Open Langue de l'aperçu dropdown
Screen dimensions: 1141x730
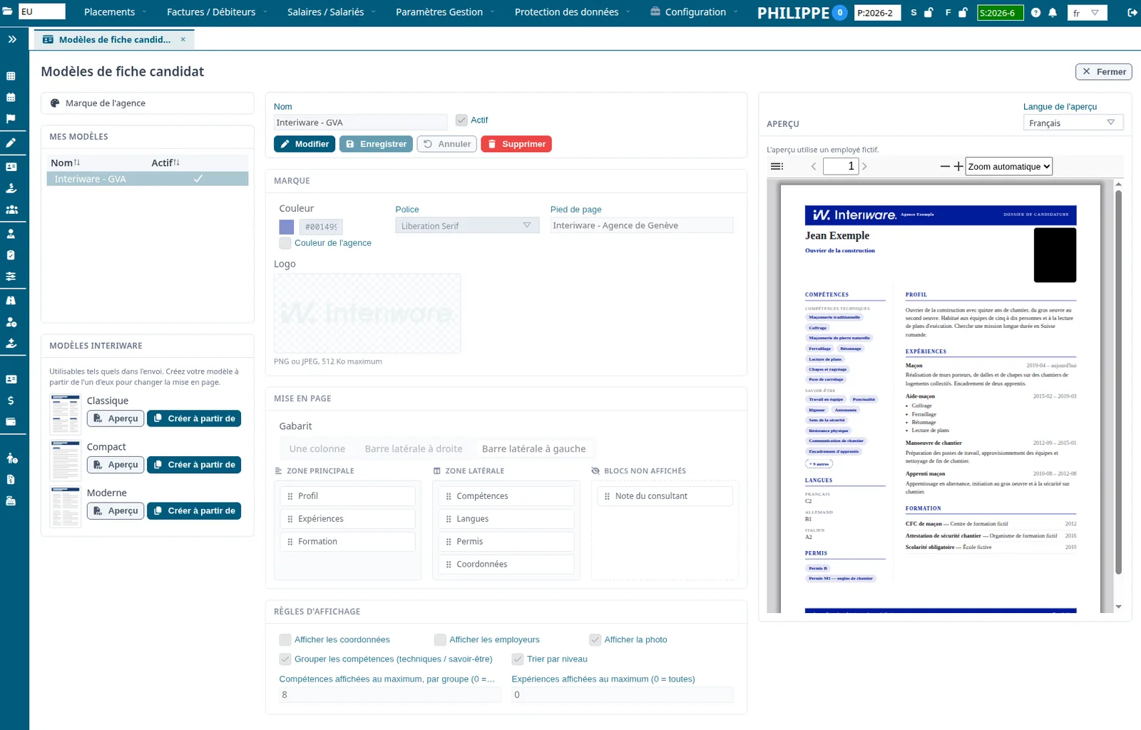(x=1073, y=123)
